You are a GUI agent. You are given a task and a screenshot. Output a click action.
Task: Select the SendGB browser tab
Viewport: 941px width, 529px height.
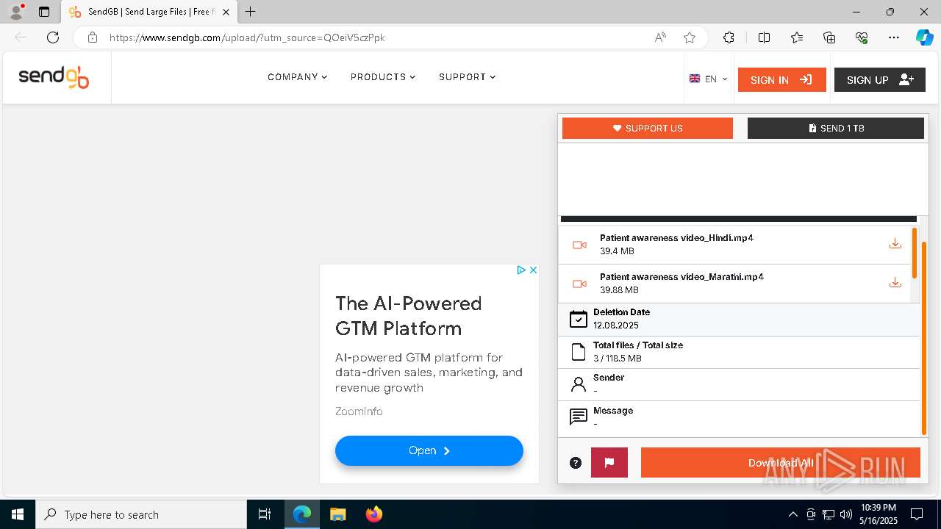[149, 12]
